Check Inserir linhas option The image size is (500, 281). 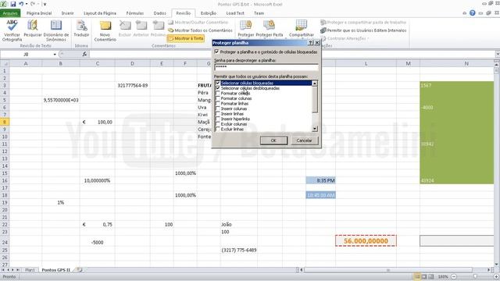(x=218, y=114)
